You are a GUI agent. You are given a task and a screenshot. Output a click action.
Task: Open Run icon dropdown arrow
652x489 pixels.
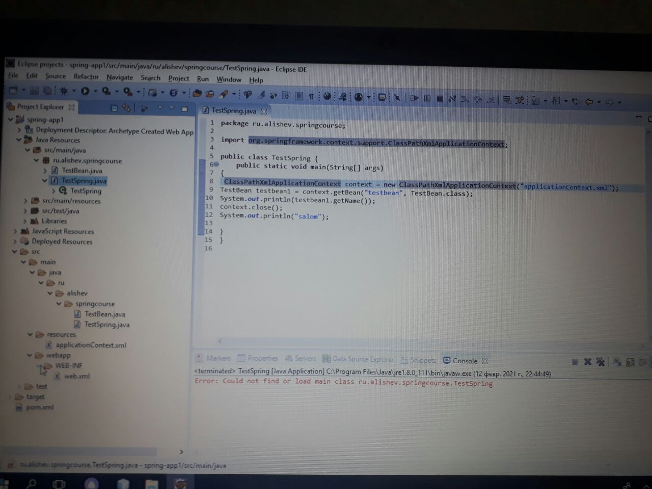click(95, 91)
